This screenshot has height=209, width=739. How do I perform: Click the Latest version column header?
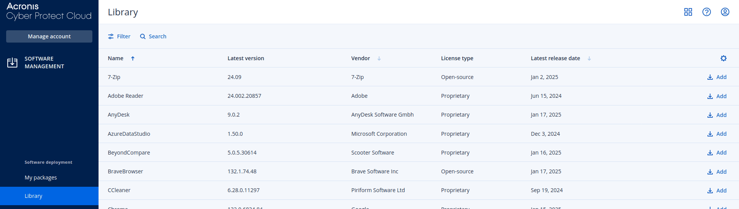coord(246,58)
